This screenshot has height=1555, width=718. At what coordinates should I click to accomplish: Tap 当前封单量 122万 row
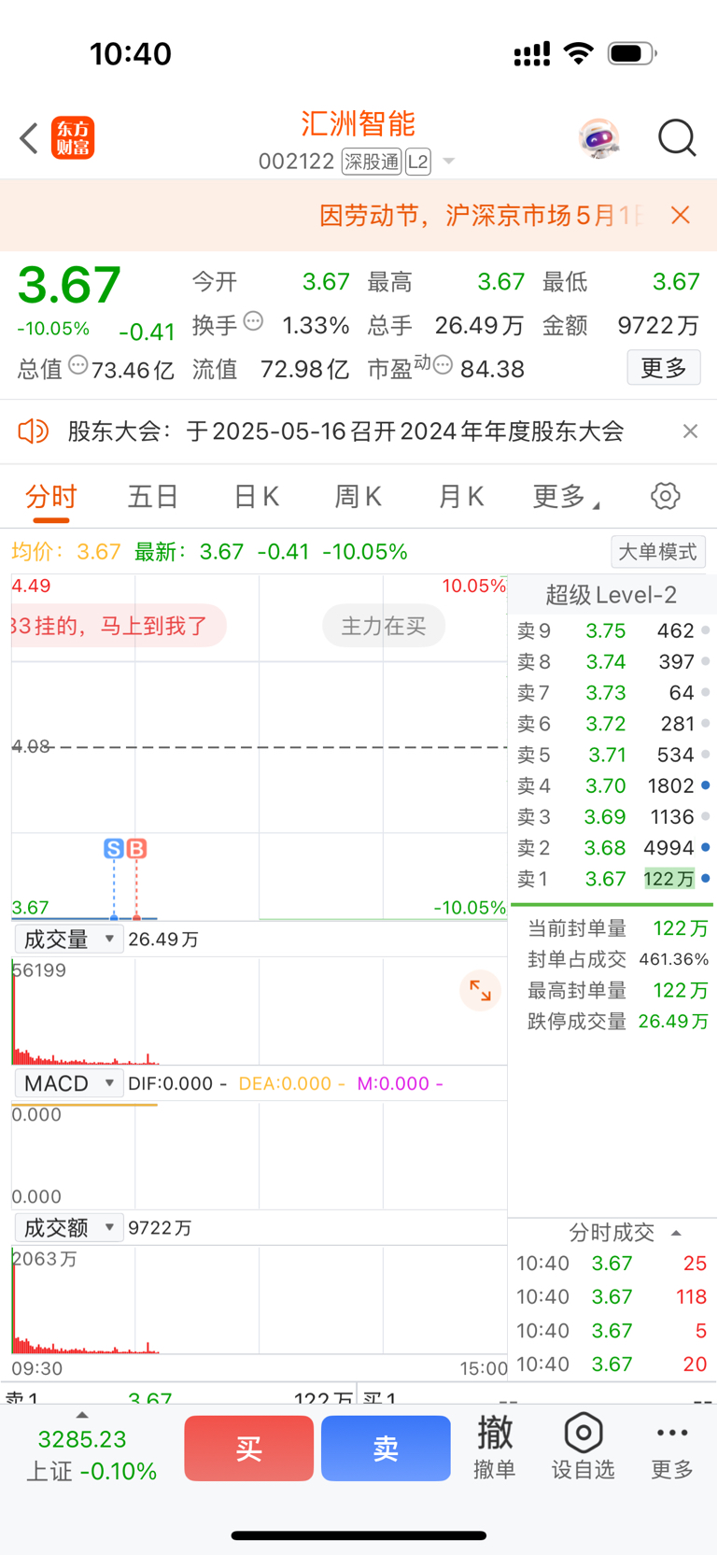click(x=617, y=928)
